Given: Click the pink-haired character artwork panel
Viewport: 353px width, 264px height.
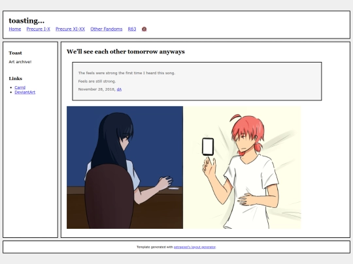Looking at the screenshot, I should (243, 168).
